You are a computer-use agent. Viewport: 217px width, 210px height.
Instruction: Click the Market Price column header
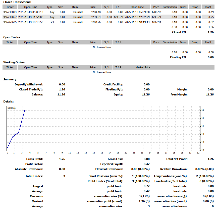tap(143, 67)
